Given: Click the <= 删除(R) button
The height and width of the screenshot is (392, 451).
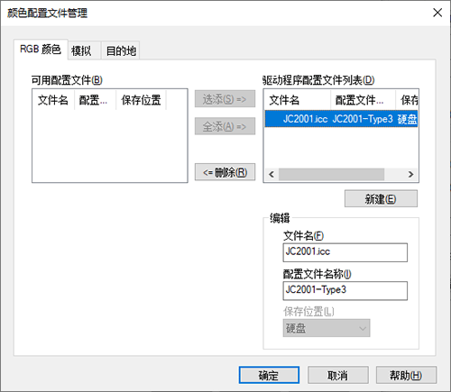Looking at the screenshot, I should (x=225, y=172).
